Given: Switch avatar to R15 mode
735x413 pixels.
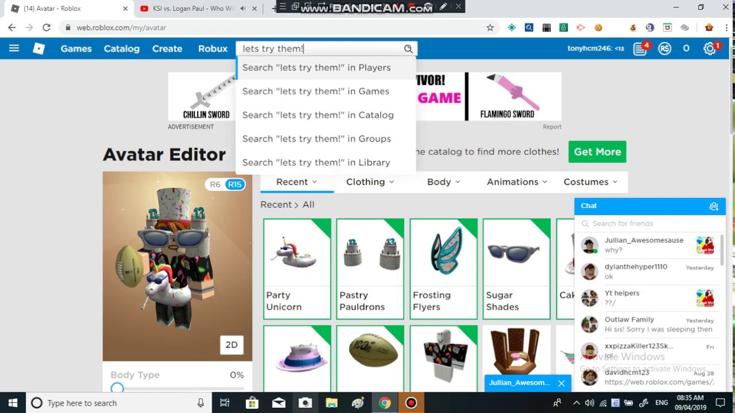Looking at the screenshot, I should [235, 184].
